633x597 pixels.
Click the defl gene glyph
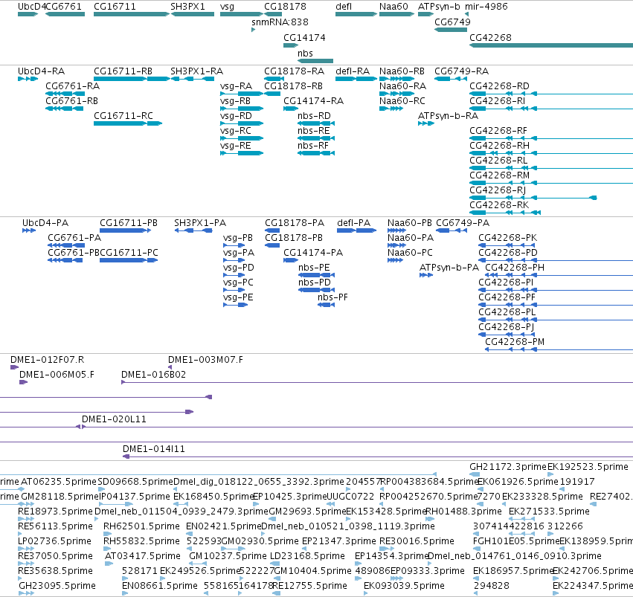tap(356, 14)
